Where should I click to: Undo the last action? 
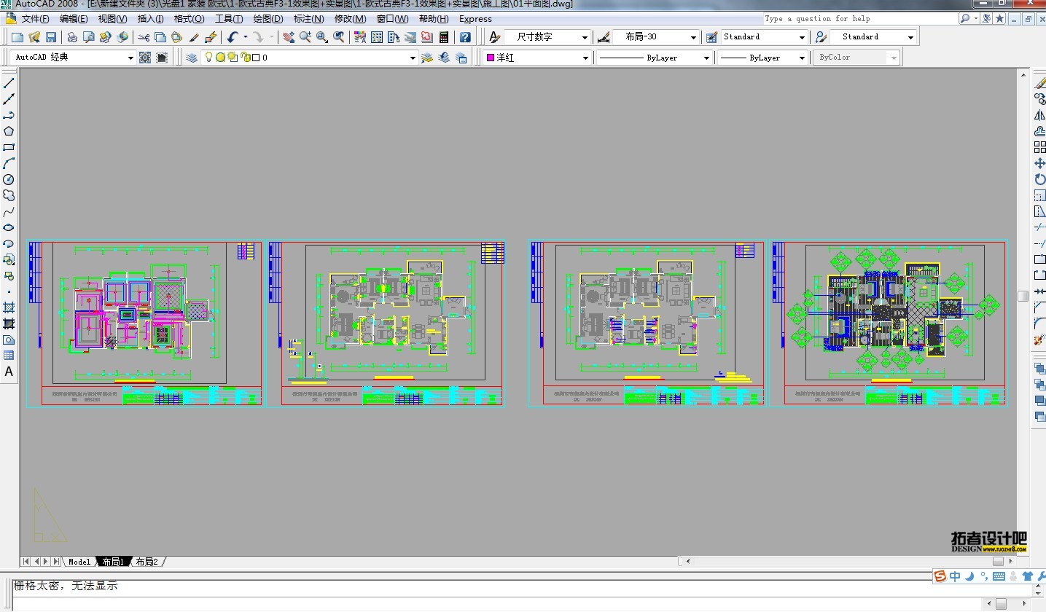tap(232, 36)
